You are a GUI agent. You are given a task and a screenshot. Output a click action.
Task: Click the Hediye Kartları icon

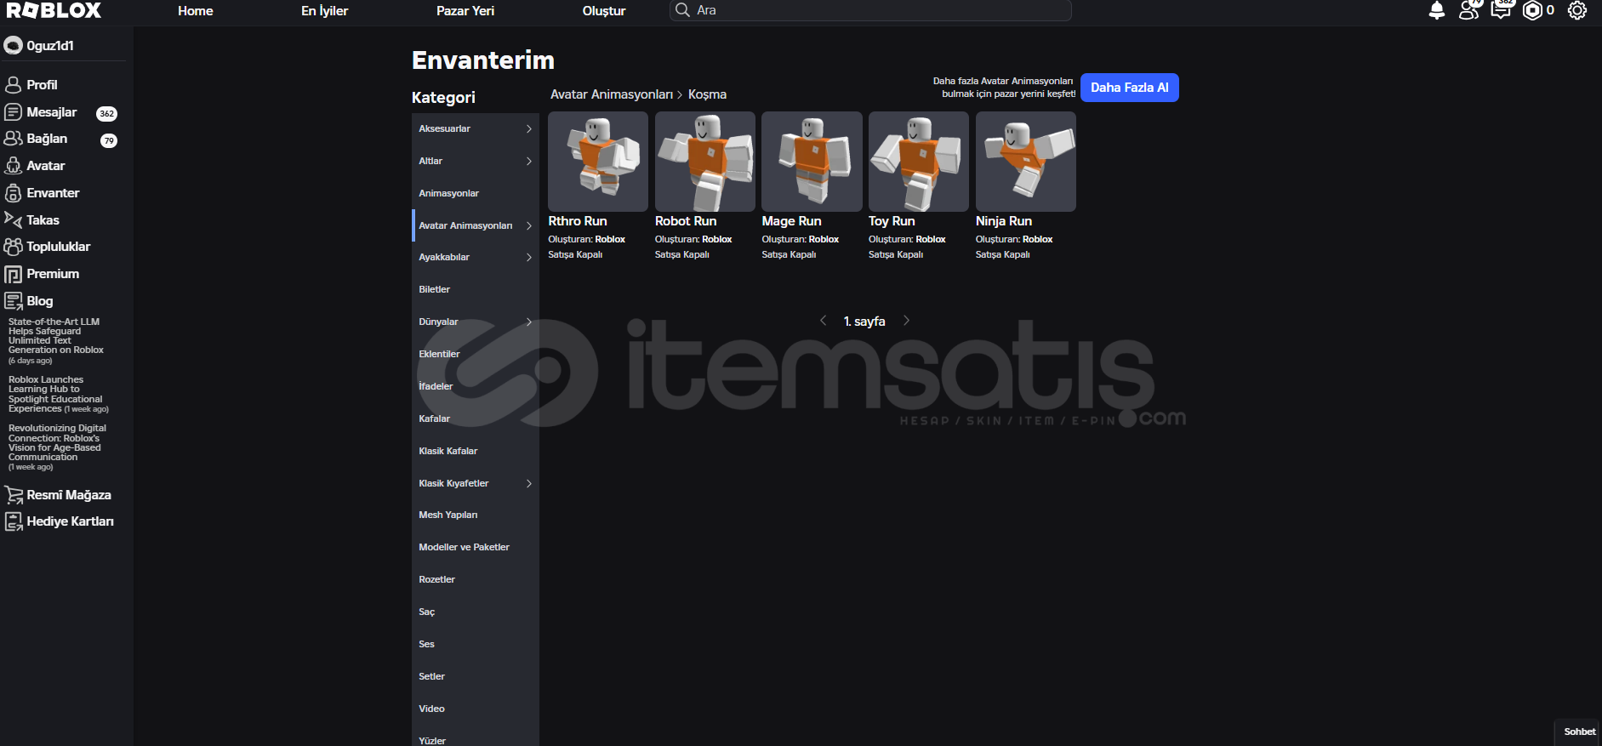click(x=13, y=521)
